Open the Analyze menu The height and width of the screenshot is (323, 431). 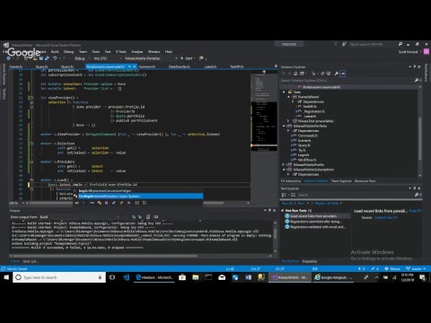pyautogui.click(x=137, y=52)
